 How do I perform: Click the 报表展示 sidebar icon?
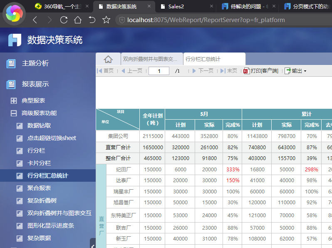pos(11,84)
